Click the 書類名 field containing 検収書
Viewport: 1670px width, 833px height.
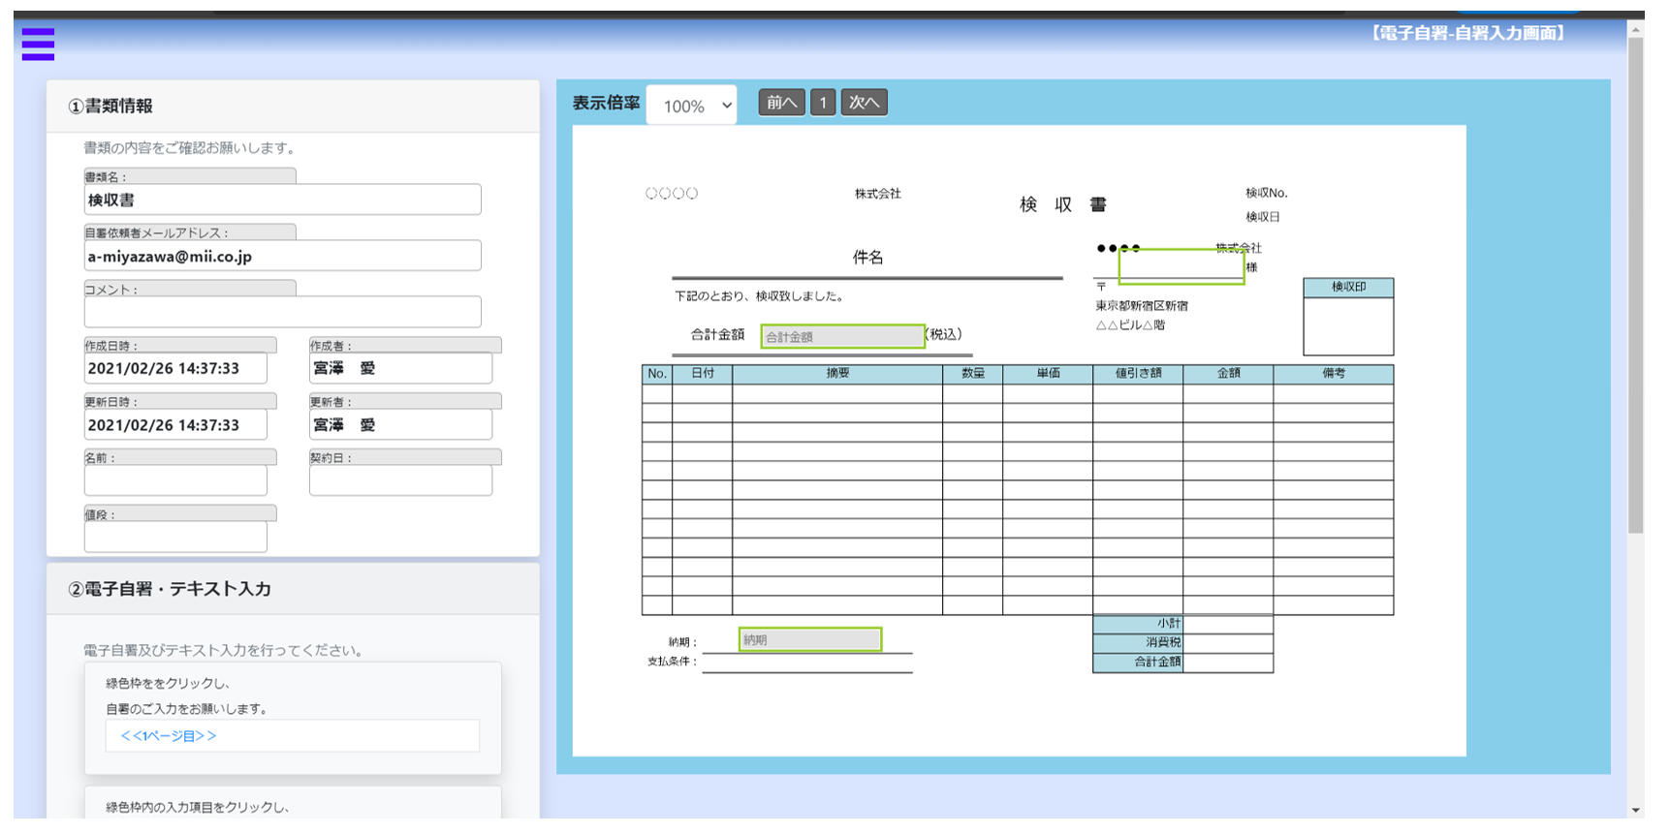coord(282,200)
